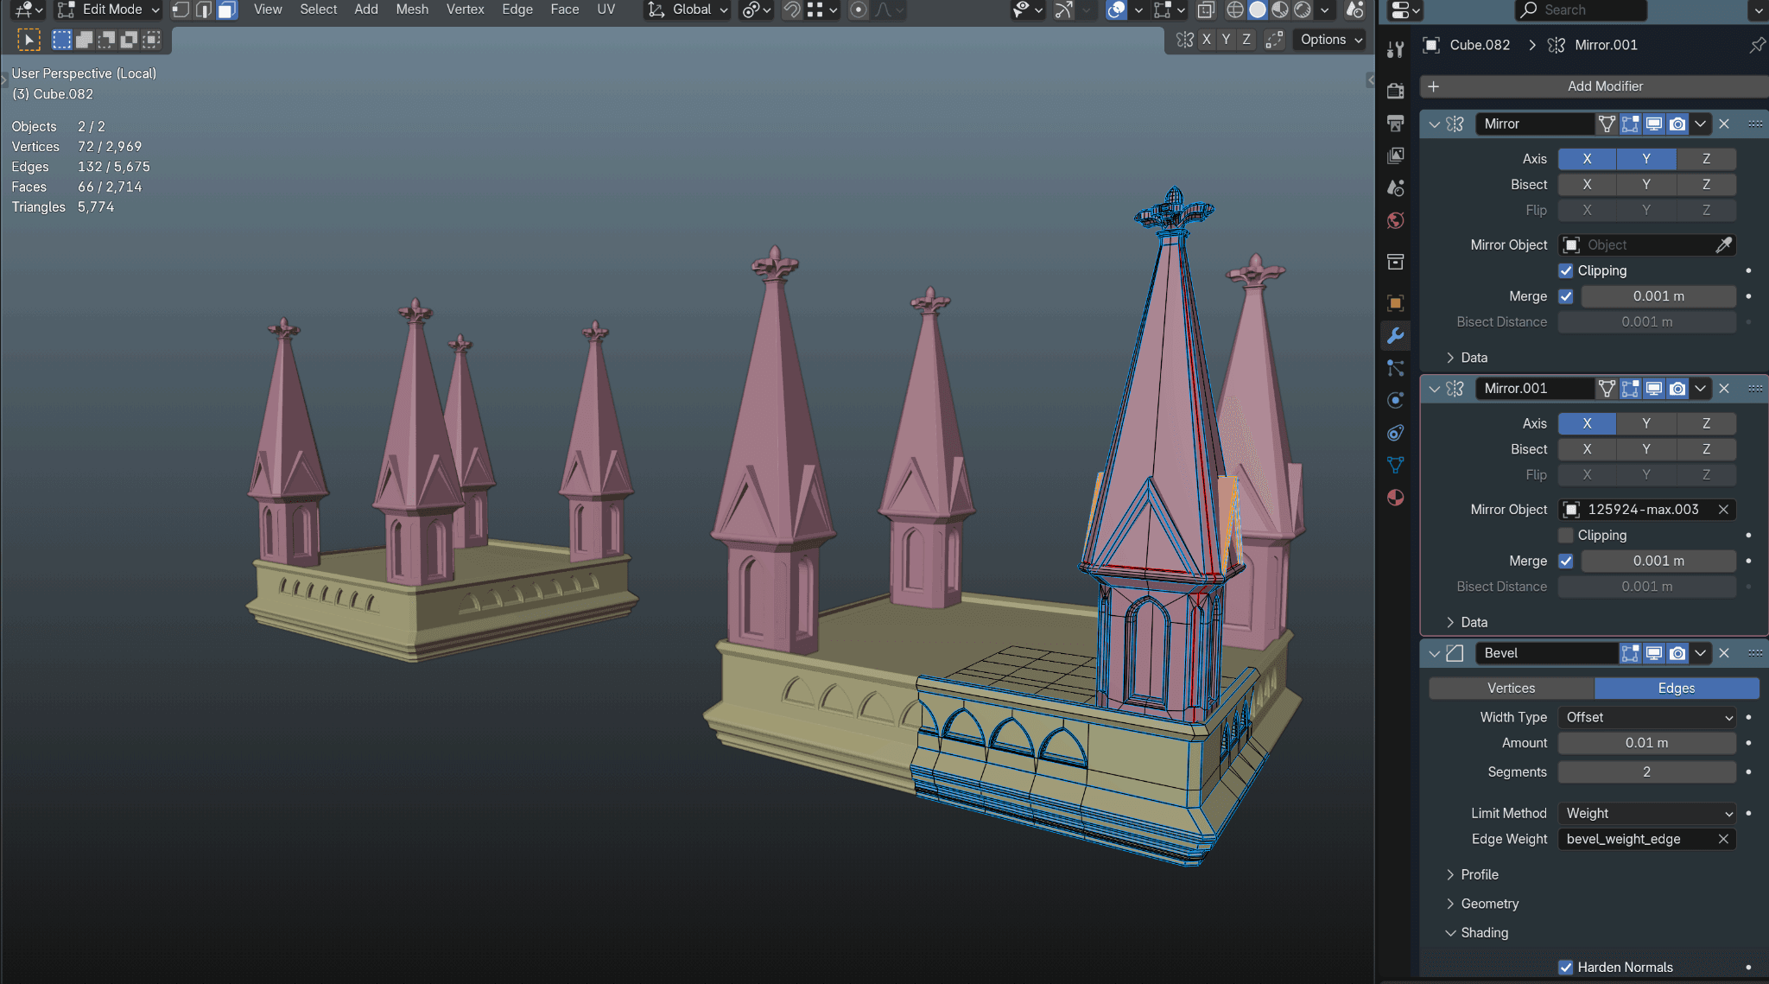Expand Data section of Mirror modifier
This screenshot has height=984, width=1769.
click(x=1467, y=358)
